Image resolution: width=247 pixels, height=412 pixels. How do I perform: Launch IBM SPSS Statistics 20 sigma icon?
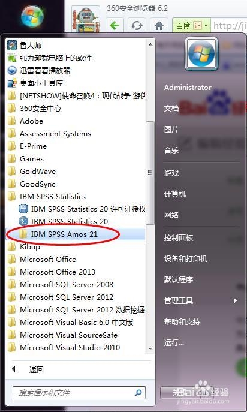pyautogui.click(x=23, y=221)
